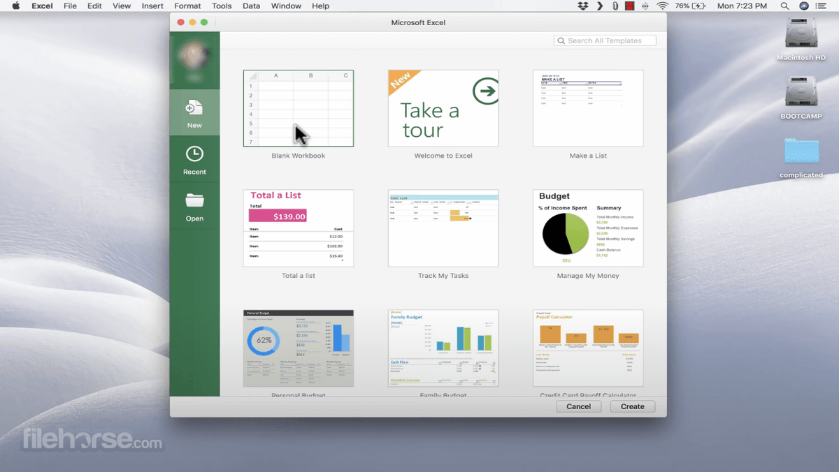Click the chevron arrow icon in menu bar

point(600,6)
